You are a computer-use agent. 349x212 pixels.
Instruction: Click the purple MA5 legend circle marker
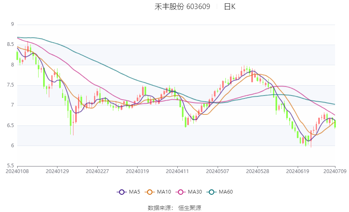click(x=121, y=192)
